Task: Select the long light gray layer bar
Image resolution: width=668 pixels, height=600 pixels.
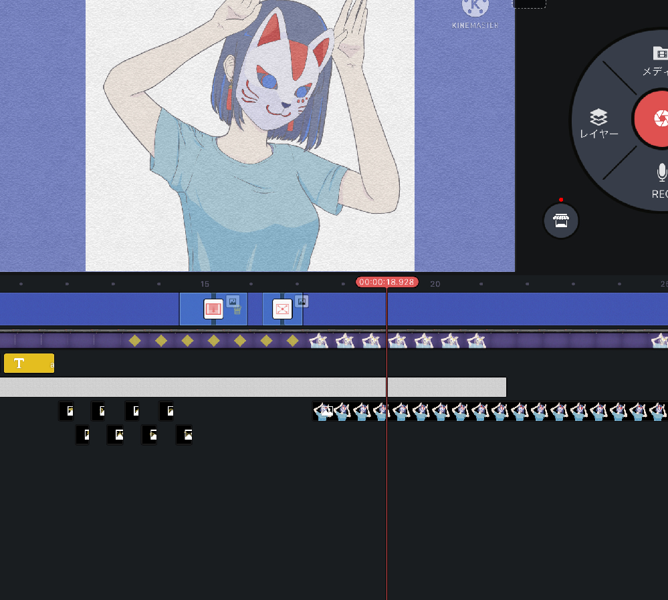Action: point(253,387)
